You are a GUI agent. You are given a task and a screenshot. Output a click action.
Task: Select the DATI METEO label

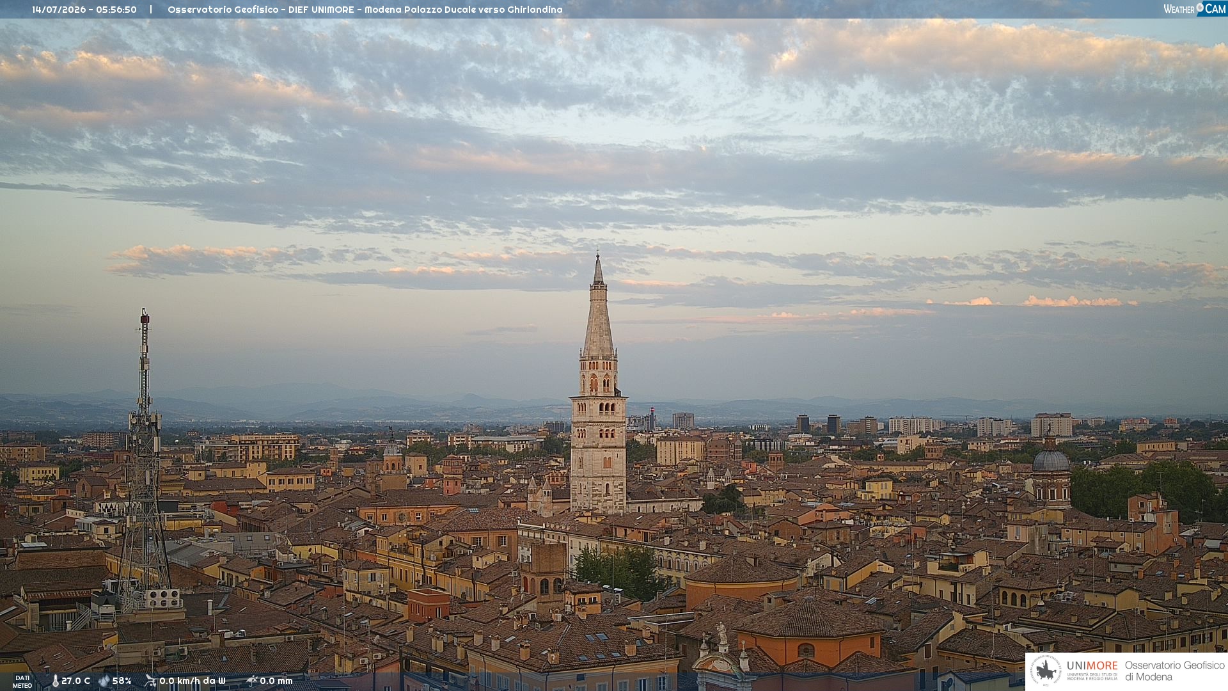22,682
